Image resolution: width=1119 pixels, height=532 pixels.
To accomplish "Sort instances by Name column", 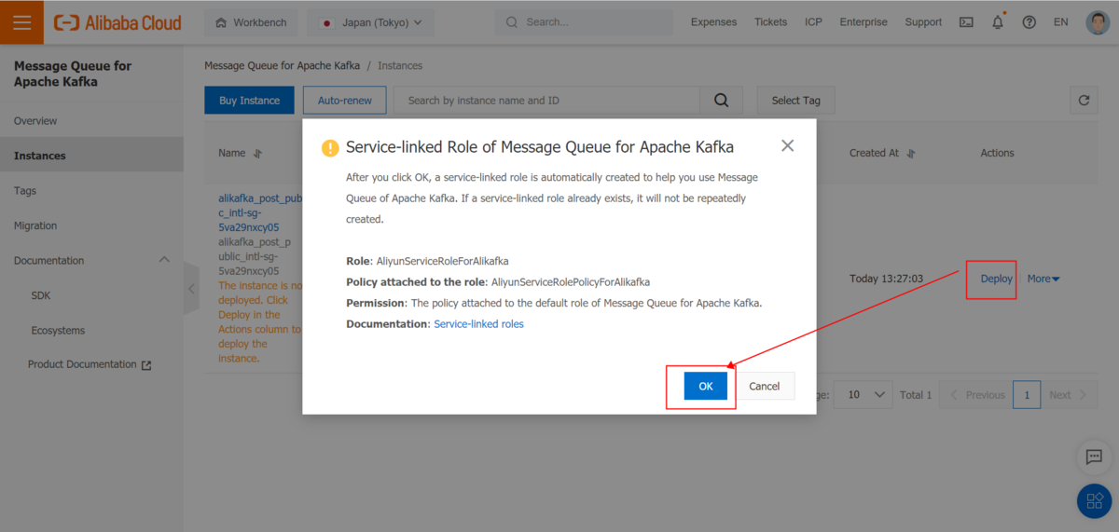I will [x=258, y=154].
